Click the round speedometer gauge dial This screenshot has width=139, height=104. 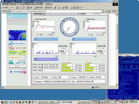coord(69,27)
